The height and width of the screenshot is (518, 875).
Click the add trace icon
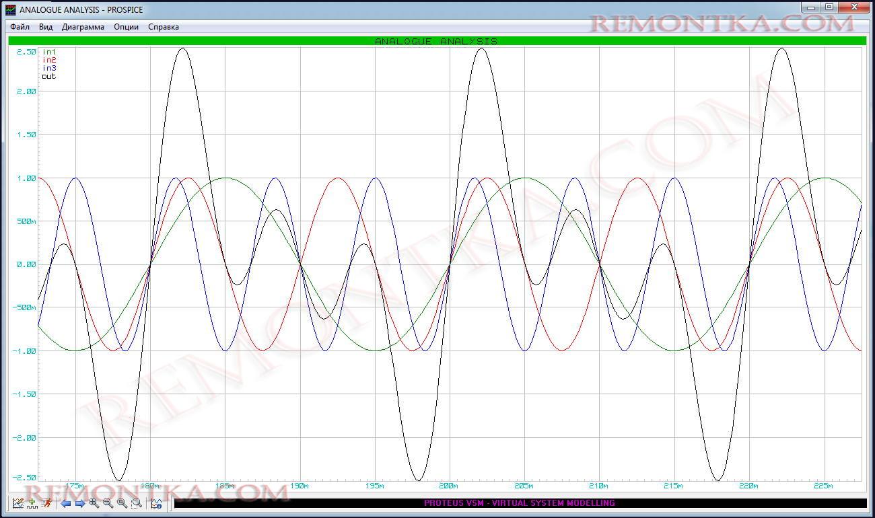point(32,503)
